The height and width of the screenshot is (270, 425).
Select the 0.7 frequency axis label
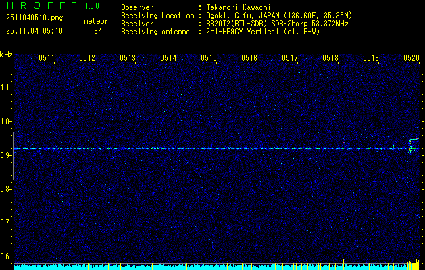pos(6,222)
